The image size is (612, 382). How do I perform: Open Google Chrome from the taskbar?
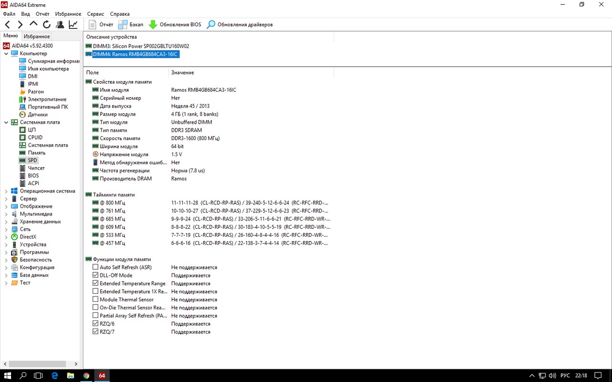86,375
